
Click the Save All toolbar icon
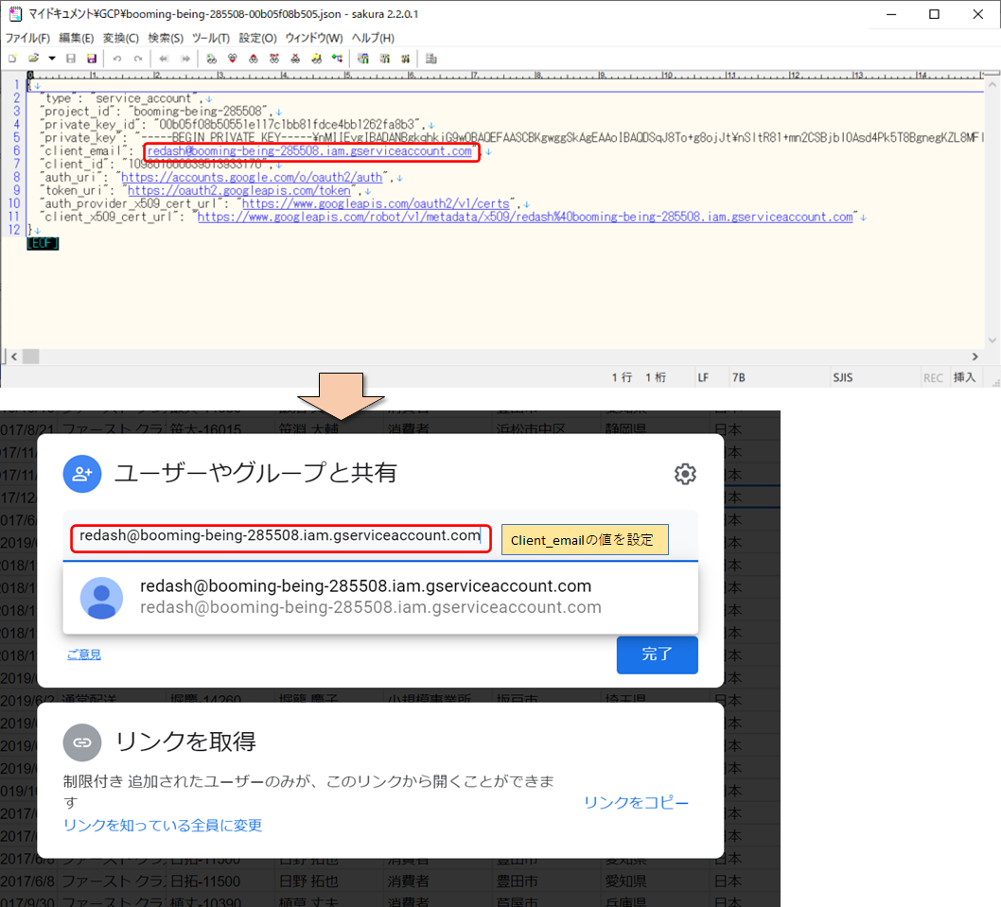91,59
